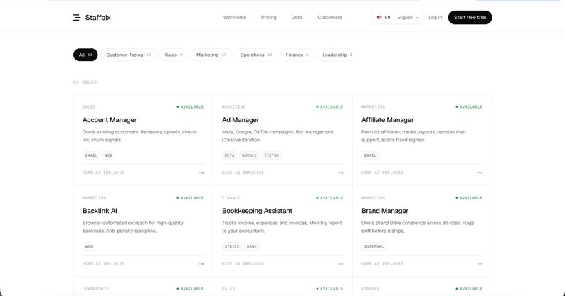Click the Brand Manager card arrow
The height and width of the screenshot is (296, 565).
[480, 264]
